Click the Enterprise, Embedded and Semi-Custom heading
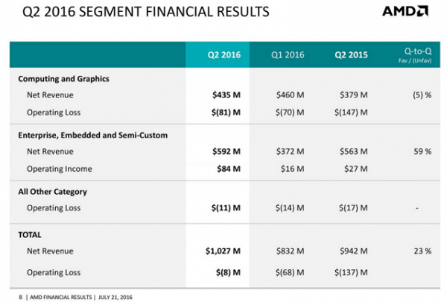Screen dimensions: 447x302 (x=92, y=135)
